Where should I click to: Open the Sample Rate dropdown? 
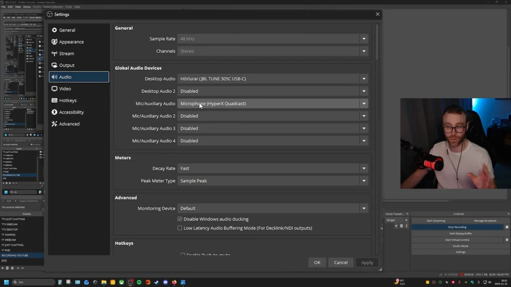(x=272, y=39)
